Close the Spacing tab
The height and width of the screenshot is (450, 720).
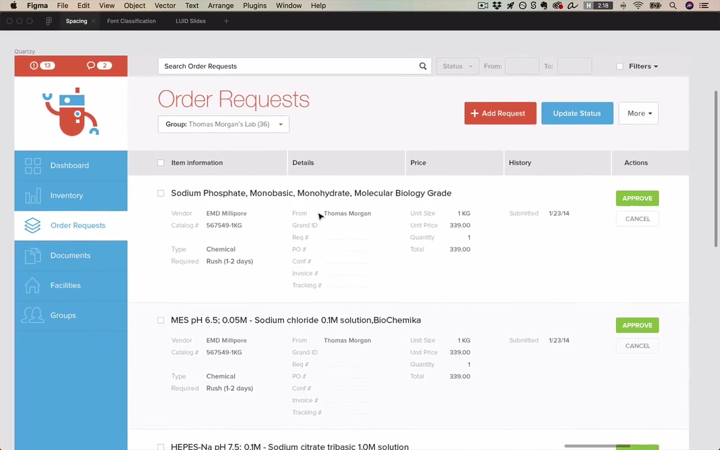(93, 21)
